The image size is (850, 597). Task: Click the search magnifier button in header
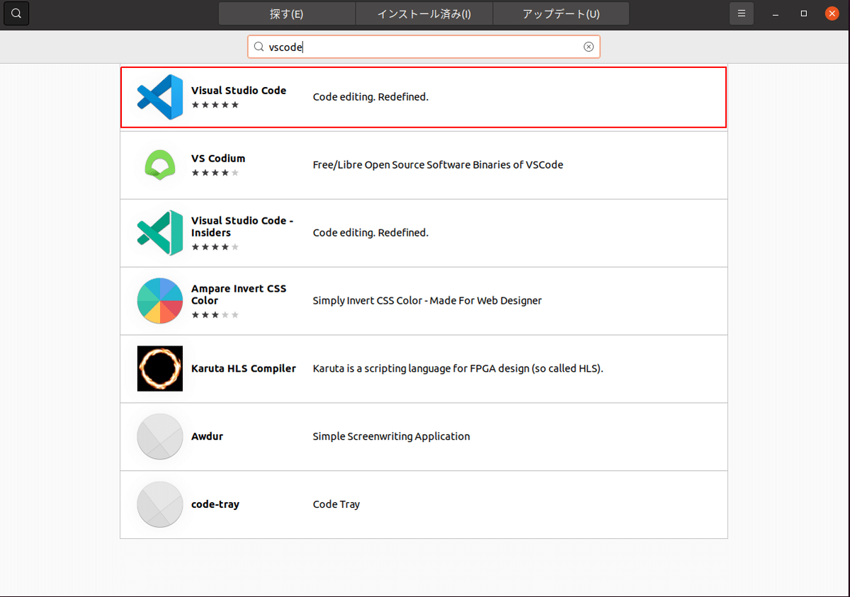pyautogui.click(x=16, y=13)
